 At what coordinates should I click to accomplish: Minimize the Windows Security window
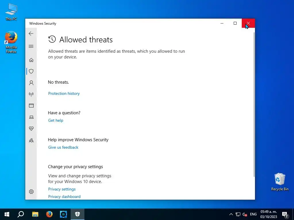[x=222, y=23]
